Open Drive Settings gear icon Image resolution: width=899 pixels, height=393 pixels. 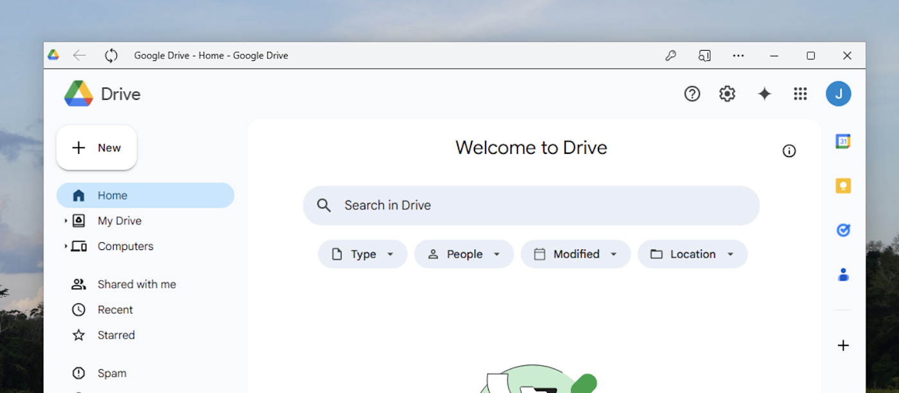click(x=727, y=94)
